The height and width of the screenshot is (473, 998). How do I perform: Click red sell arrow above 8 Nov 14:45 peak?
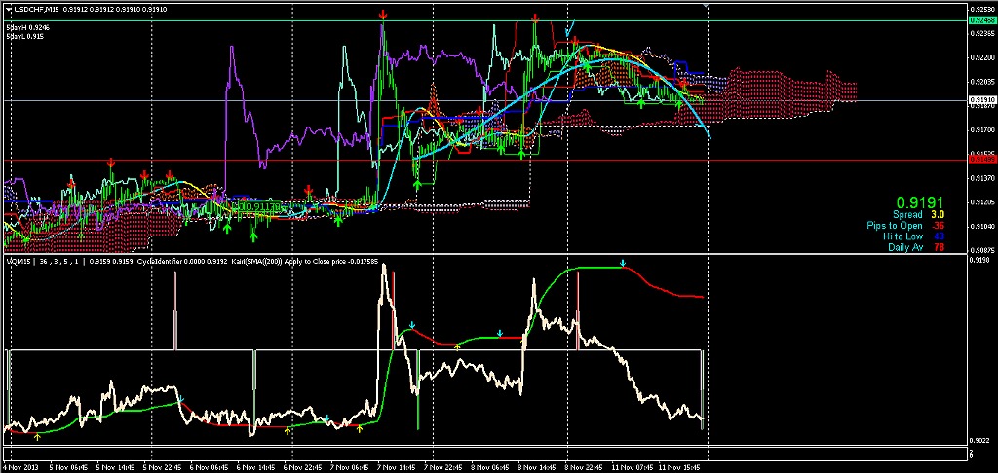(535, 18)
